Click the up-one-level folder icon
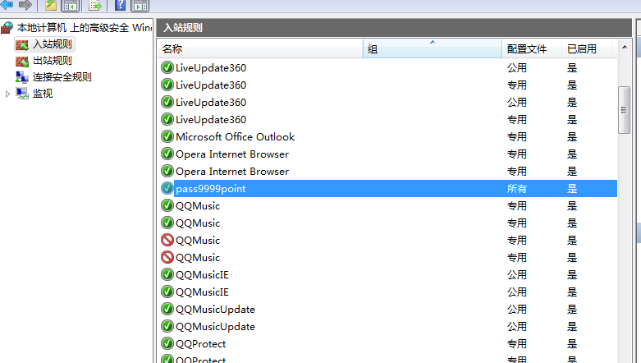Viewport: 641px width, 363px height. coord(51,5)
